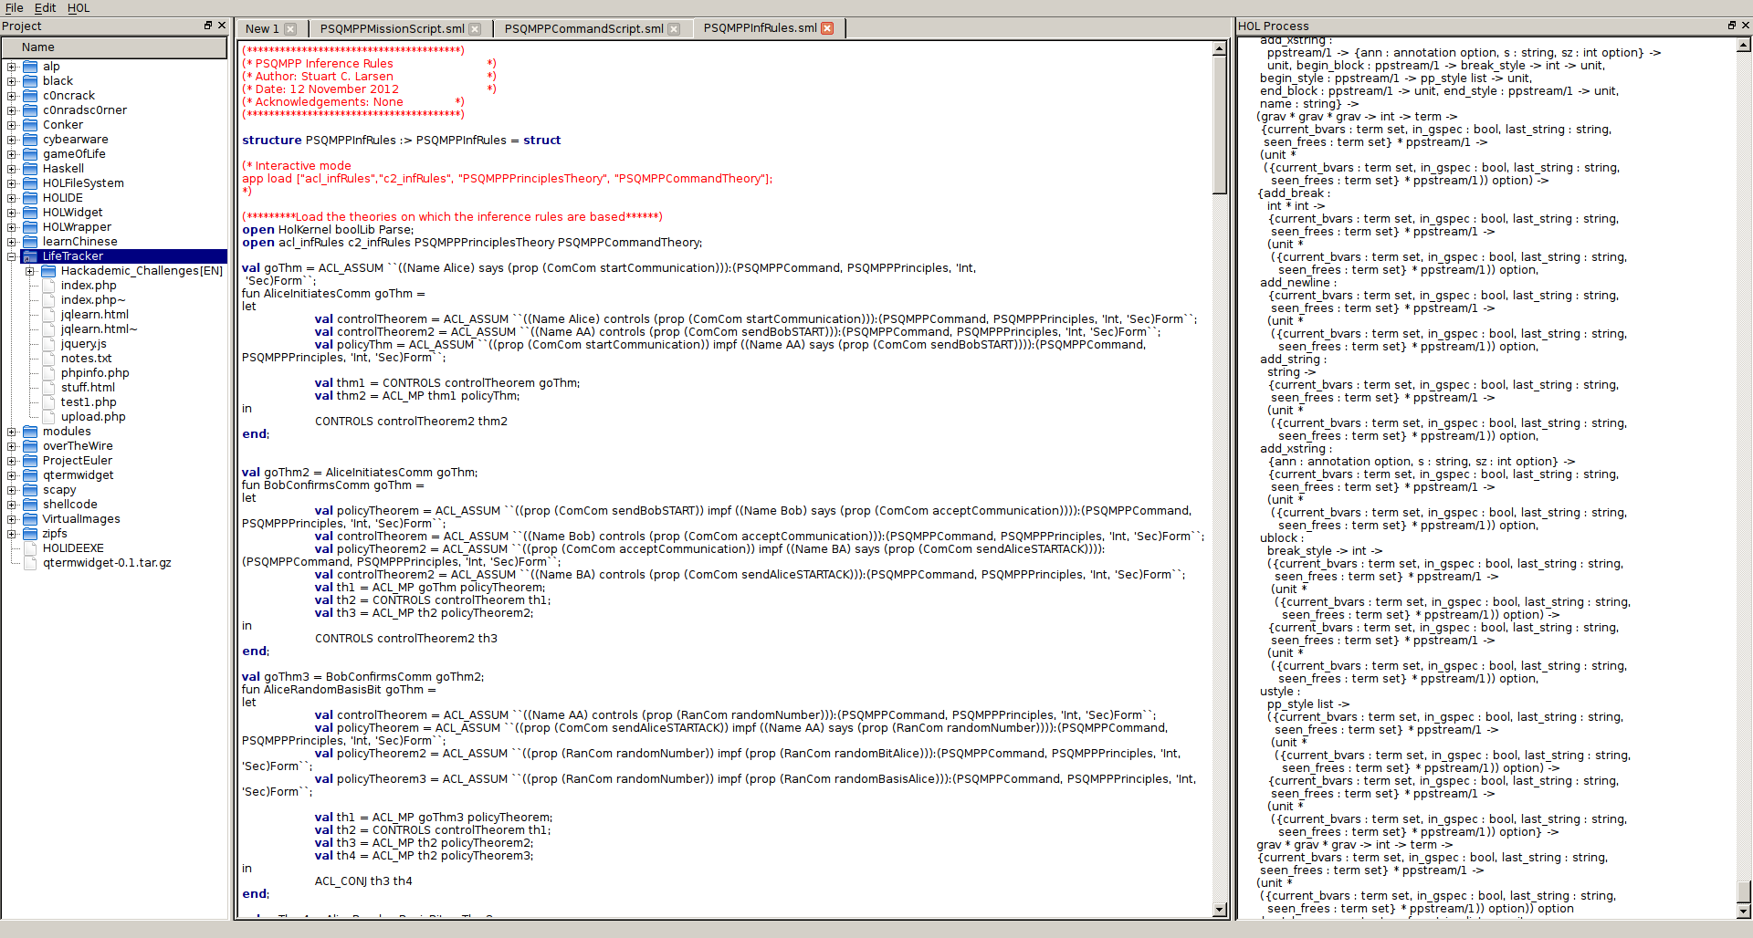Close the PSQMPPCommandScript.sml tab

(x=674, y=29)
